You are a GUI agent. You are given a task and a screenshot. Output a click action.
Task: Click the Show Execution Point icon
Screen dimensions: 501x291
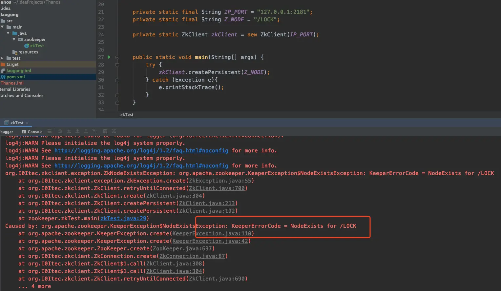point(50,131)
